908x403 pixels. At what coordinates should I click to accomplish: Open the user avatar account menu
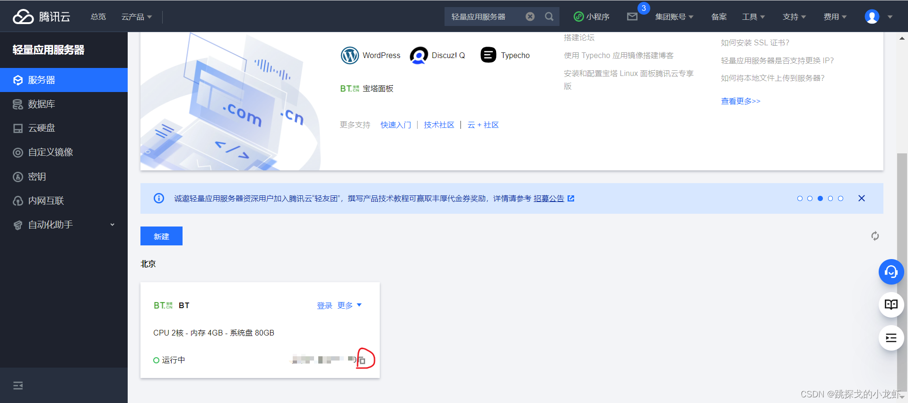872,17
